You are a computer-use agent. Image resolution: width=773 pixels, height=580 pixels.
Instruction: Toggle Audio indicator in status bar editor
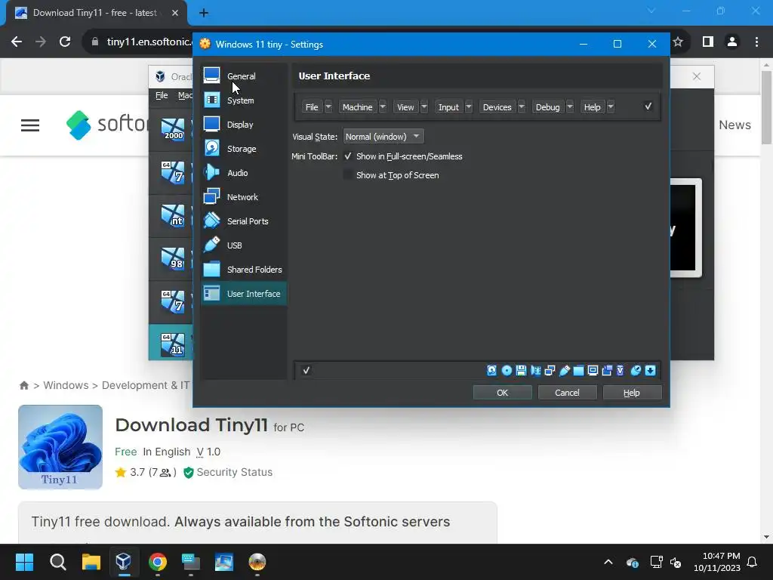[x=535, y=370]
